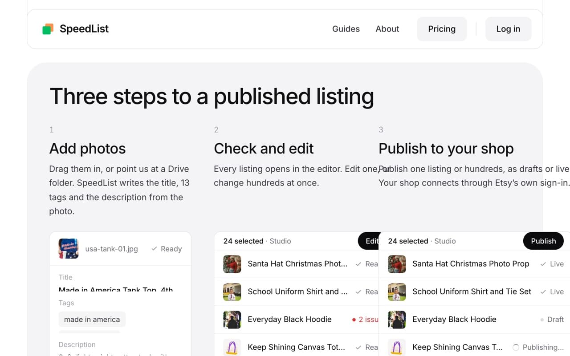Open the thumbnail beside "Keep Shining Canvas Tot..."
The height and width of the screenshot is (356, 570).
(232, 347)
